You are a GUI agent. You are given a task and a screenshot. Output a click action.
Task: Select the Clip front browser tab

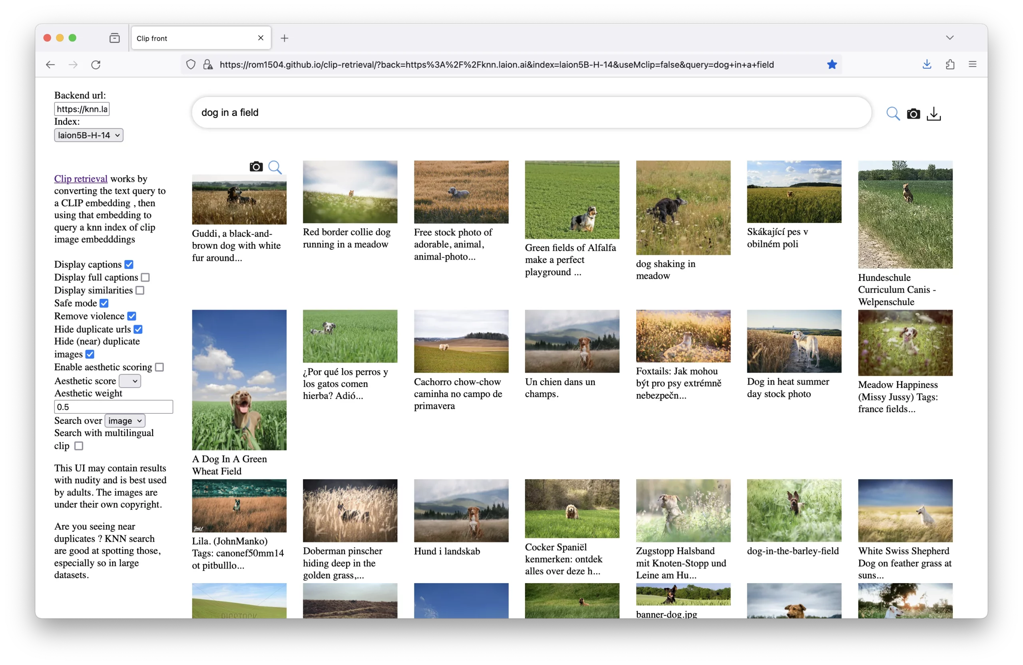(201, 38)
